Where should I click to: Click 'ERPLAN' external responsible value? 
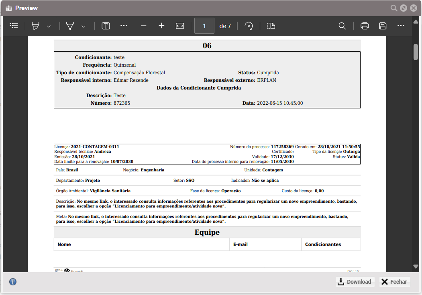coord(267,80)
